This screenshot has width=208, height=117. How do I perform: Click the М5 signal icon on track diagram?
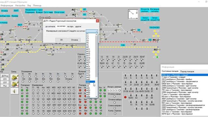132,30
